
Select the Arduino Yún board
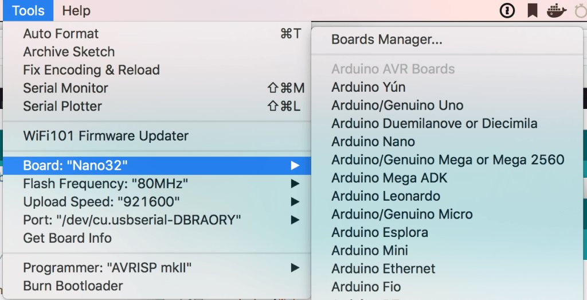pos(447,87)
